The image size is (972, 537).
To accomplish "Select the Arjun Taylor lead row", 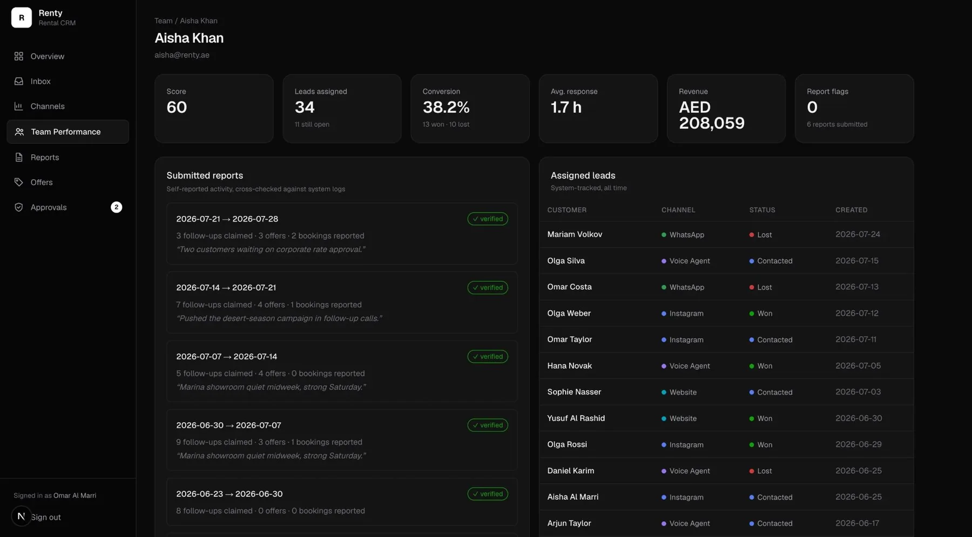I will click(726, 523).
